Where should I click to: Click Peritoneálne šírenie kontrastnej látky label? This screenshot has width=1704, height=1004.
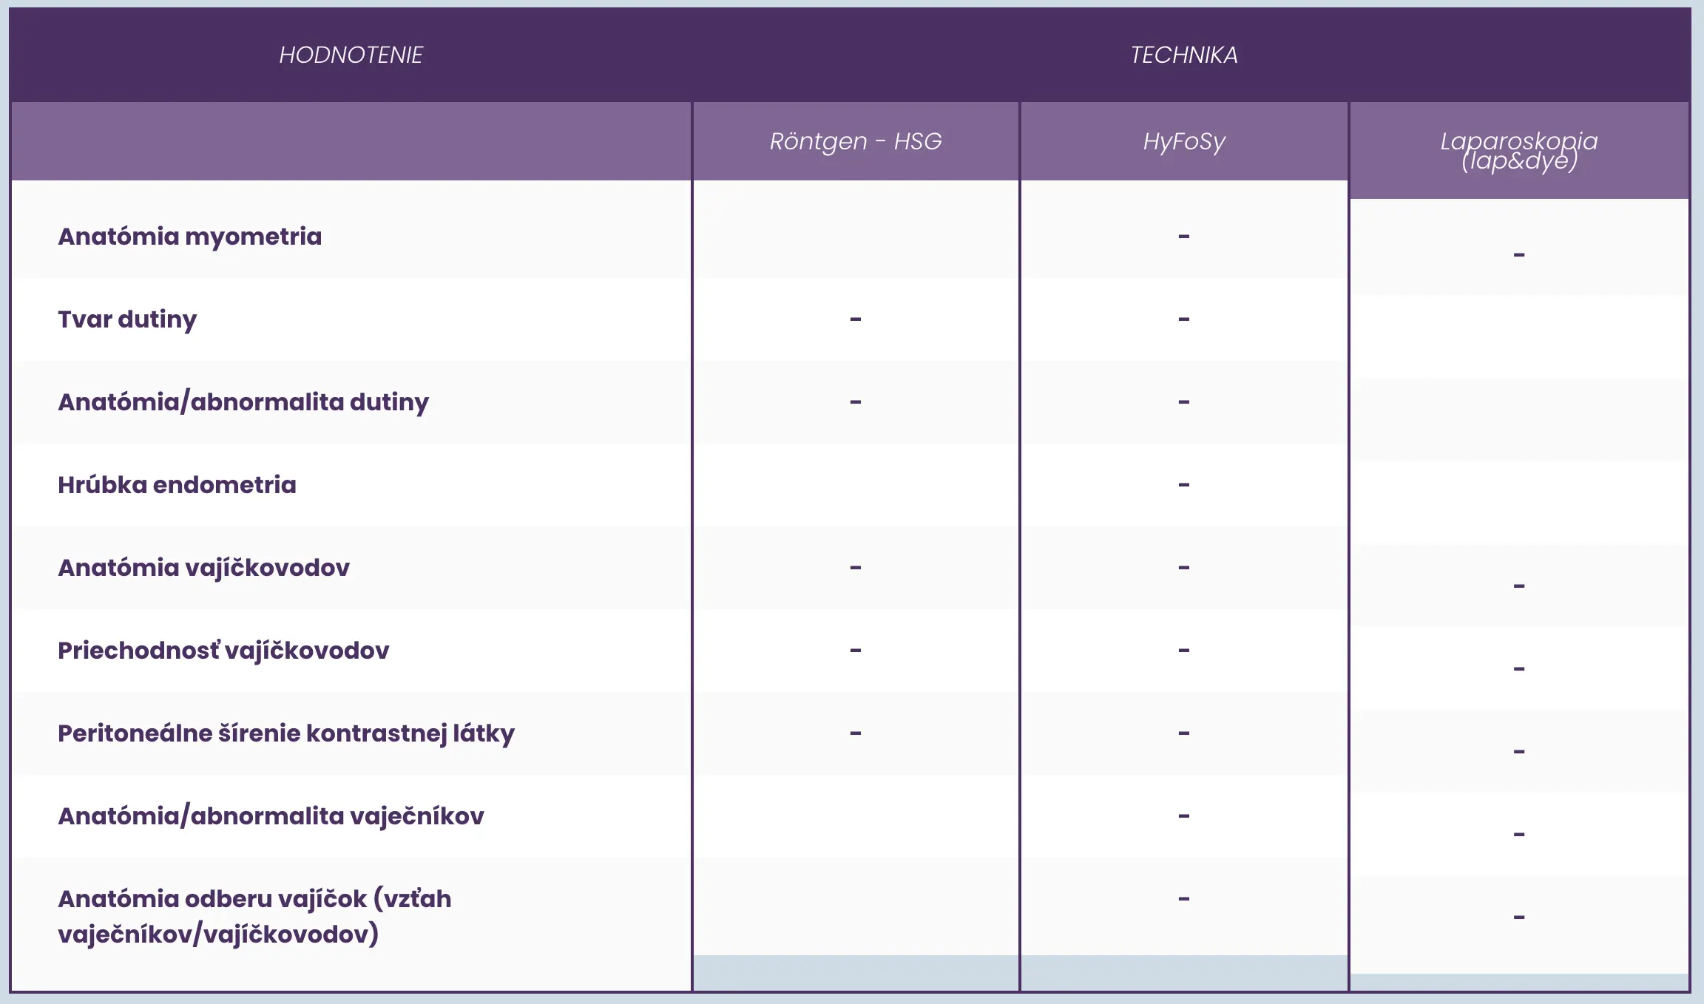pyautogui.click(x=285, y=733)
